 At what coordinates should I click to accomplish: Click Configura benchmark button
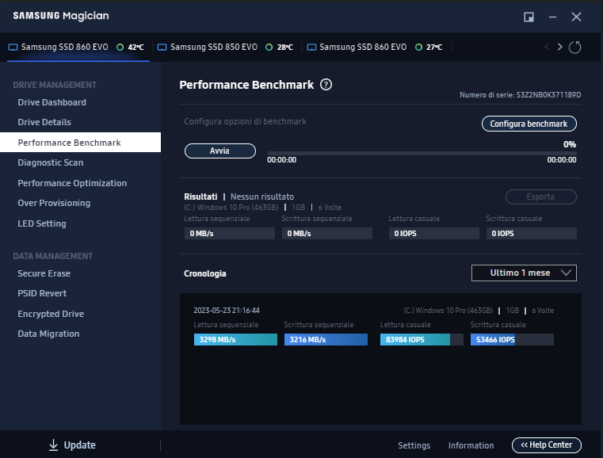[x=529, y=124]
